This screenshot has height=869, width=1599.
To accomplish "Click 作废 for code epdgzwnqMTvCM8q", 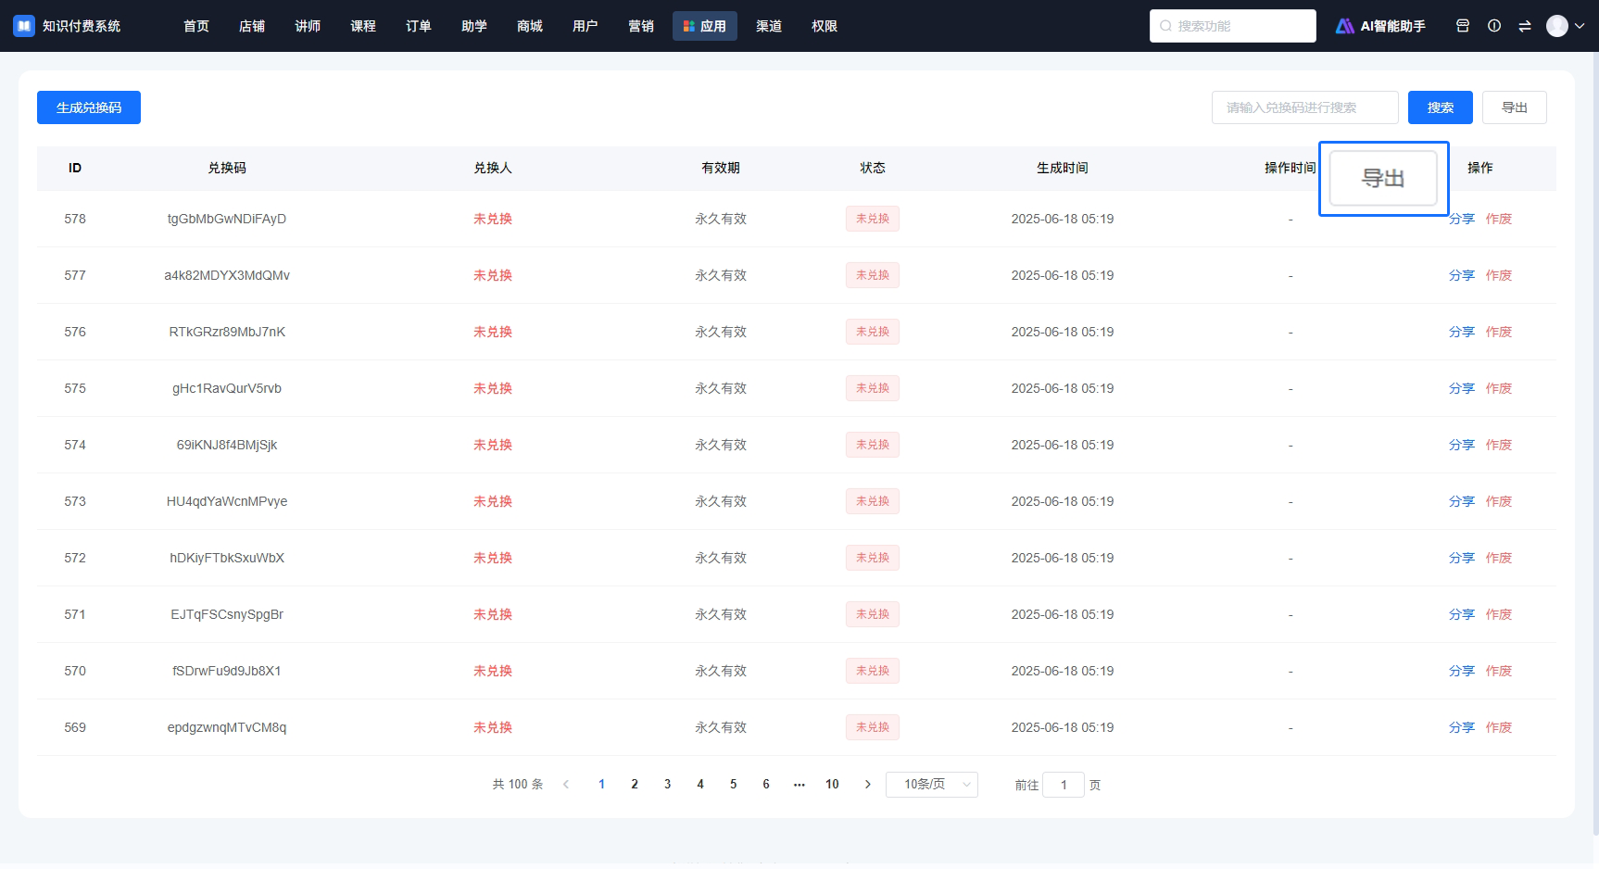I will 1499,727.
